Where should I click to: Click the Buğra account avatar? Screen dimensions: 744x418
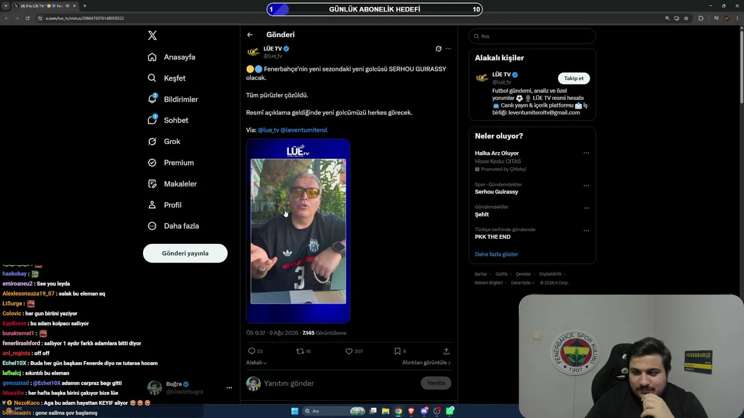(x=155, y=388)
